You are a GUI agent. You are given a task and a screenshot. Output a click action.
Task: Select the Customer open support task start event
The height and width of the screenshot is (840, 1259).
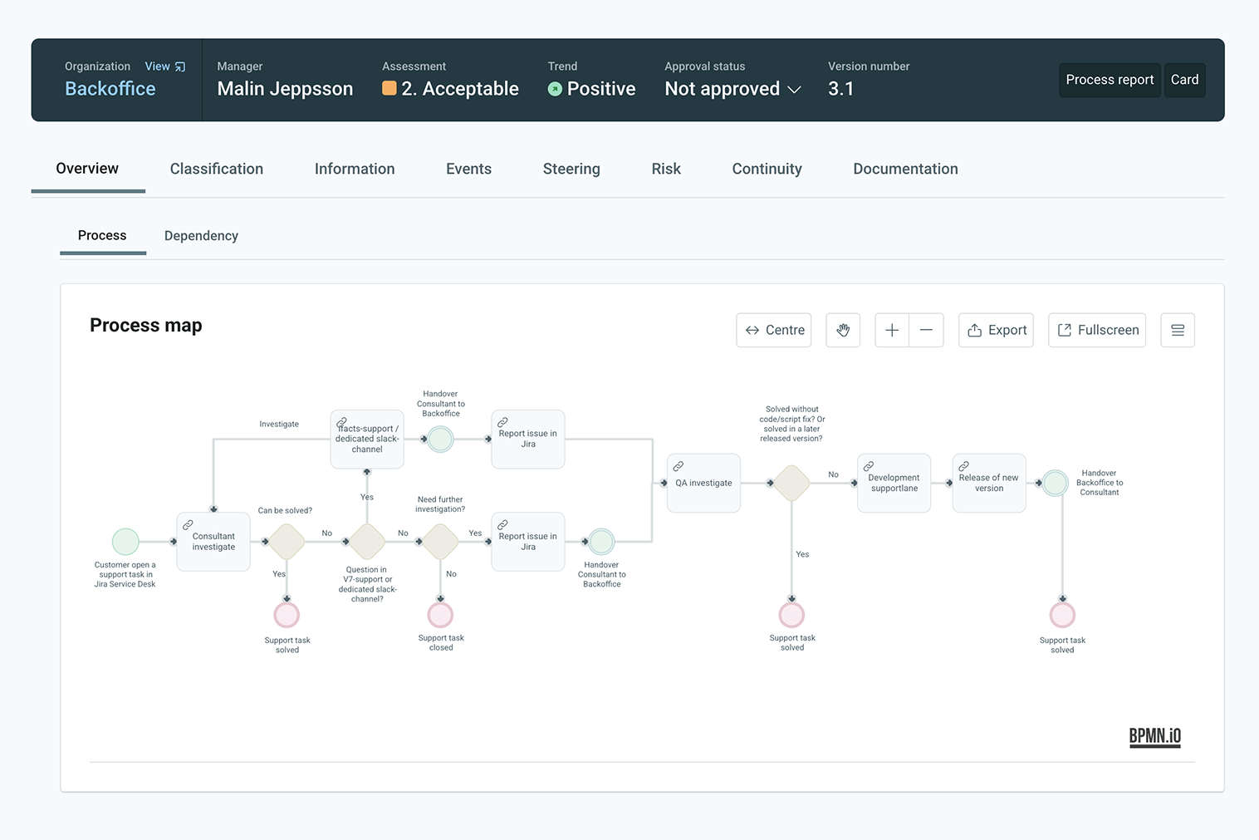tap(125, 542)
